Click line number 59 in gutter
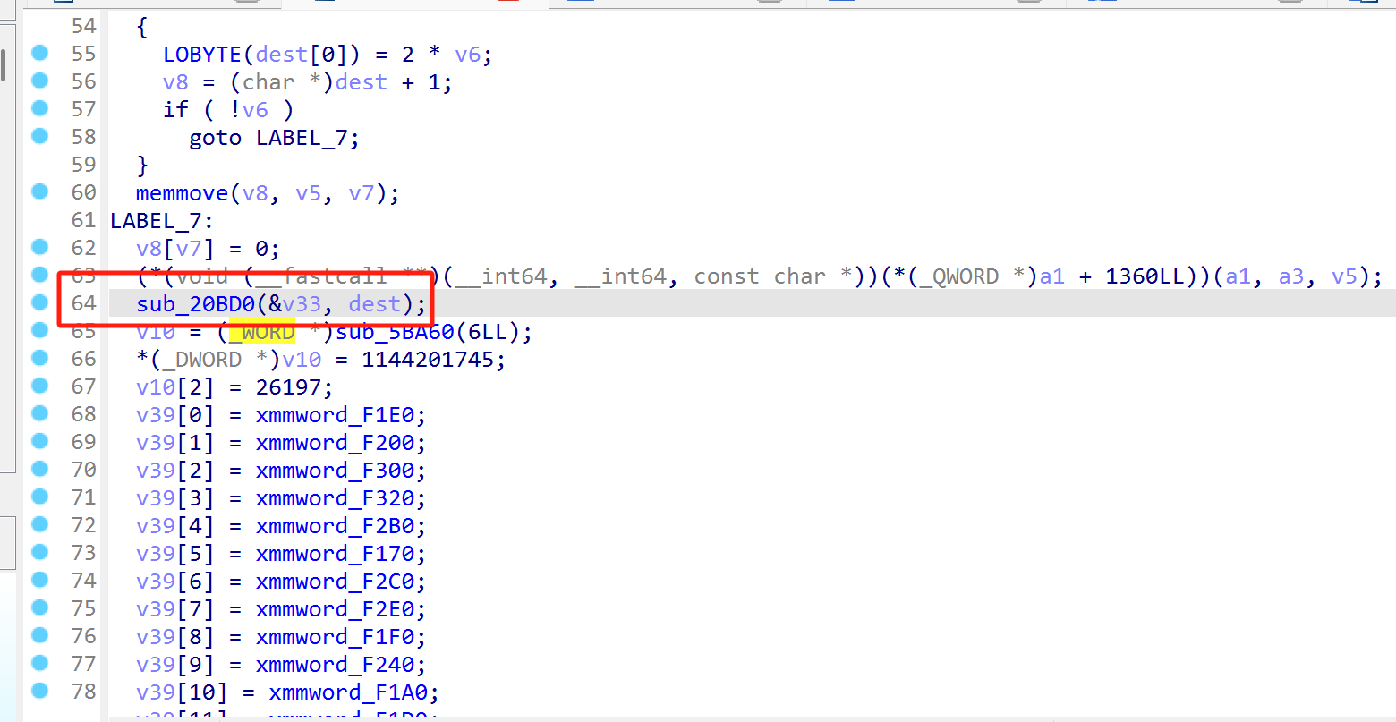The image size is (1396, 722). point(83,165)
